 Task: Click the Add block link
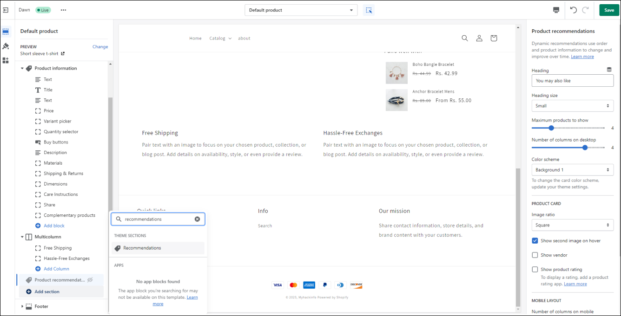coord(54,226)
